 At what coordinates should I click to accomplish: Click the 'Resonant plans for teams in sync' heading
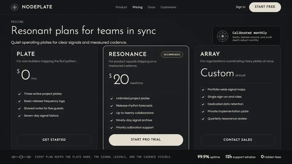click(84, 31)
